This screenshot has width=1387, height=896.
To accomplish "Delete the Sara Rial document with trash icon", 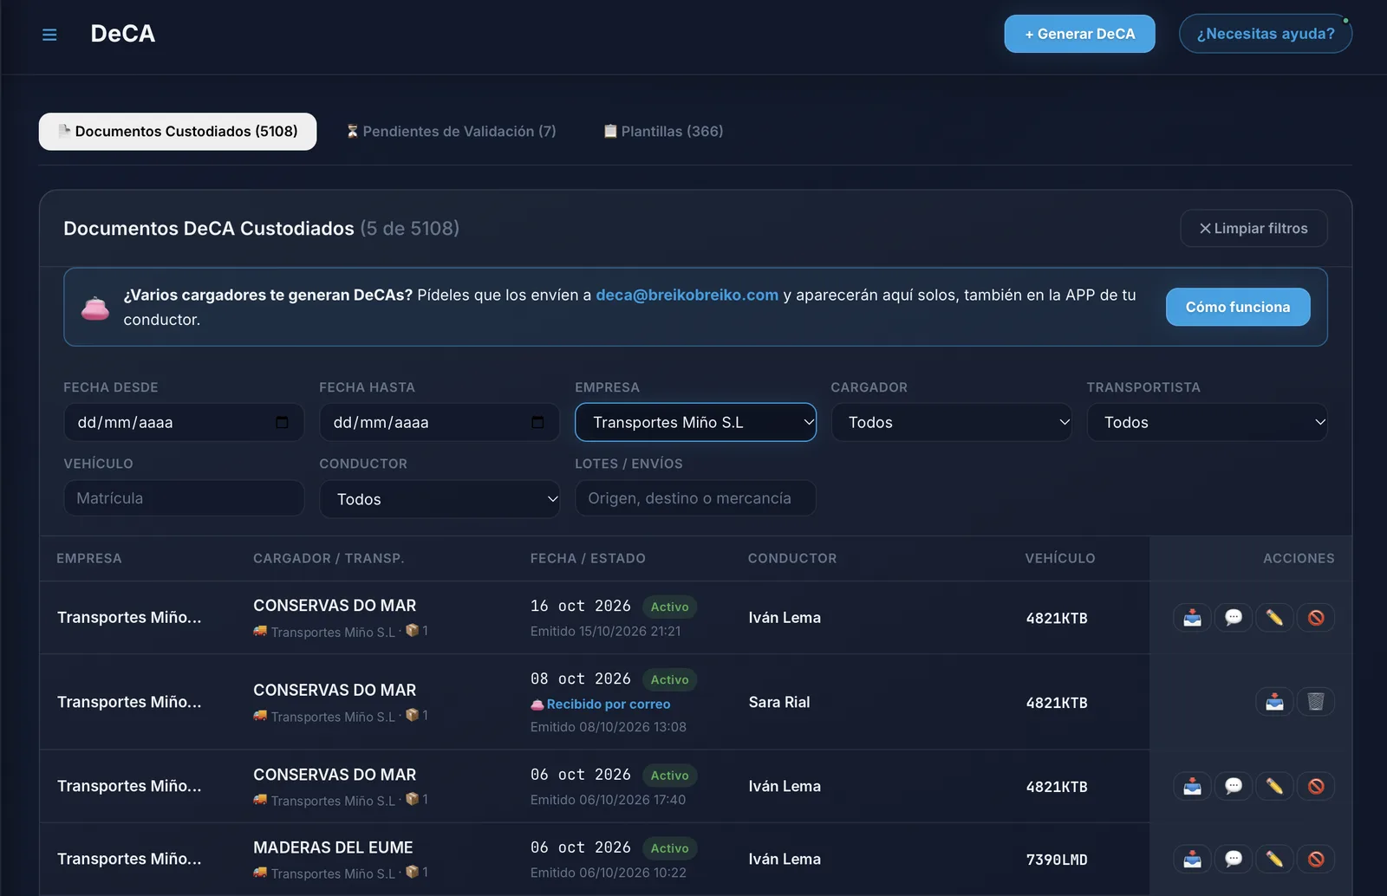I will point(1316,702).
